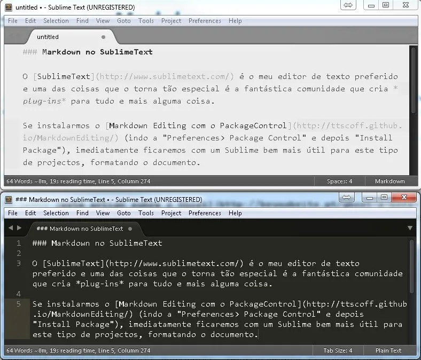
Task: Open Help menu in bottom window
Action: click(235, 213)
